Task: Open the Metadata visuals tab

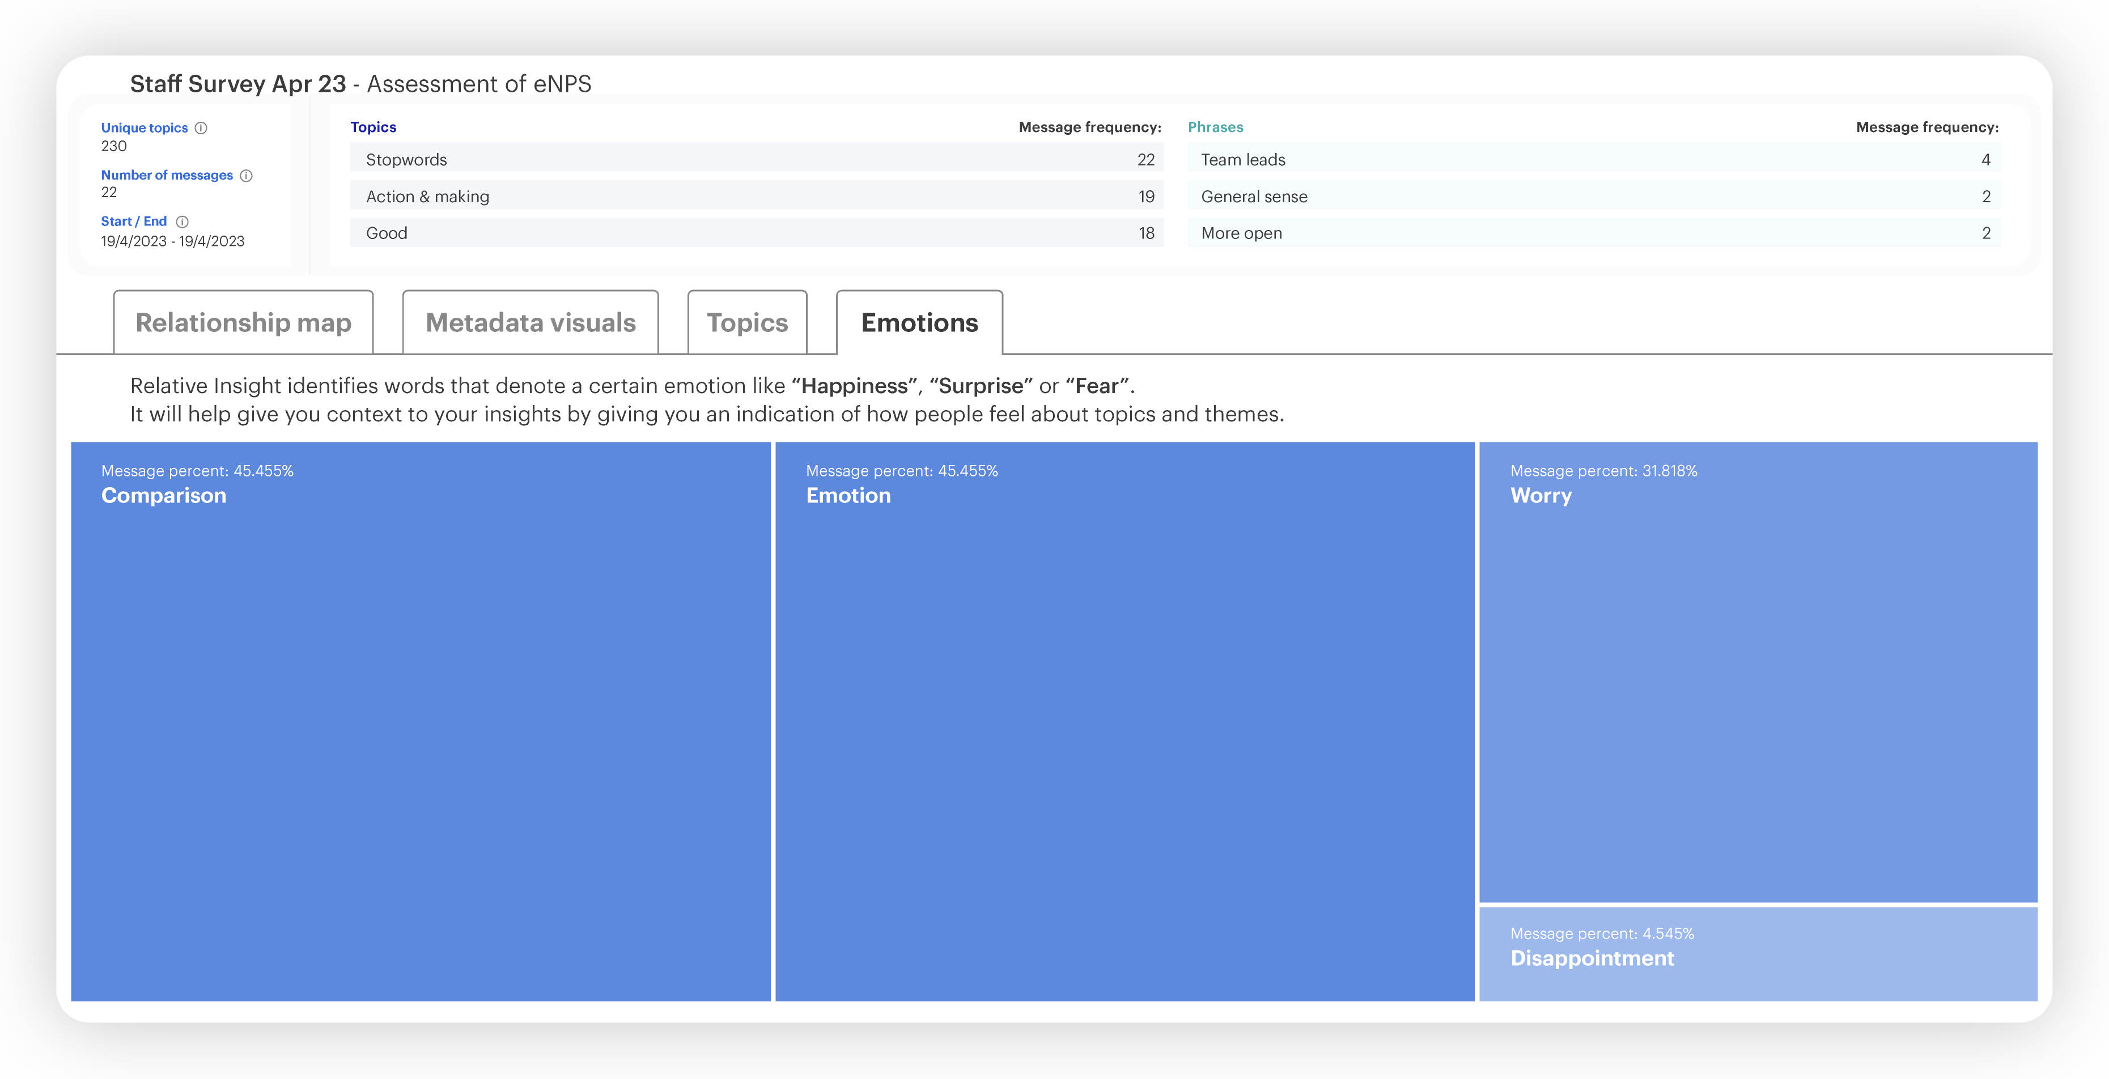Action: click(x=530, y=322)
